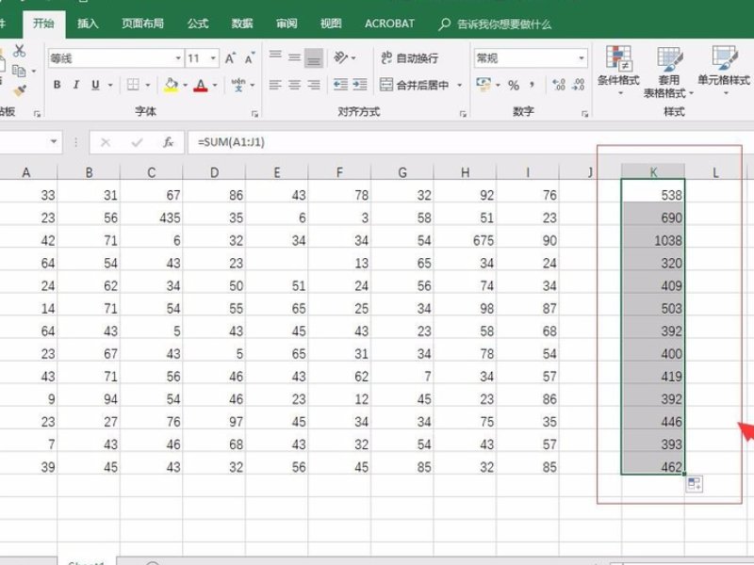Select the Italic formatting icon
The height and width of the screenshot is (565, 754).
[x=75, y=83]
